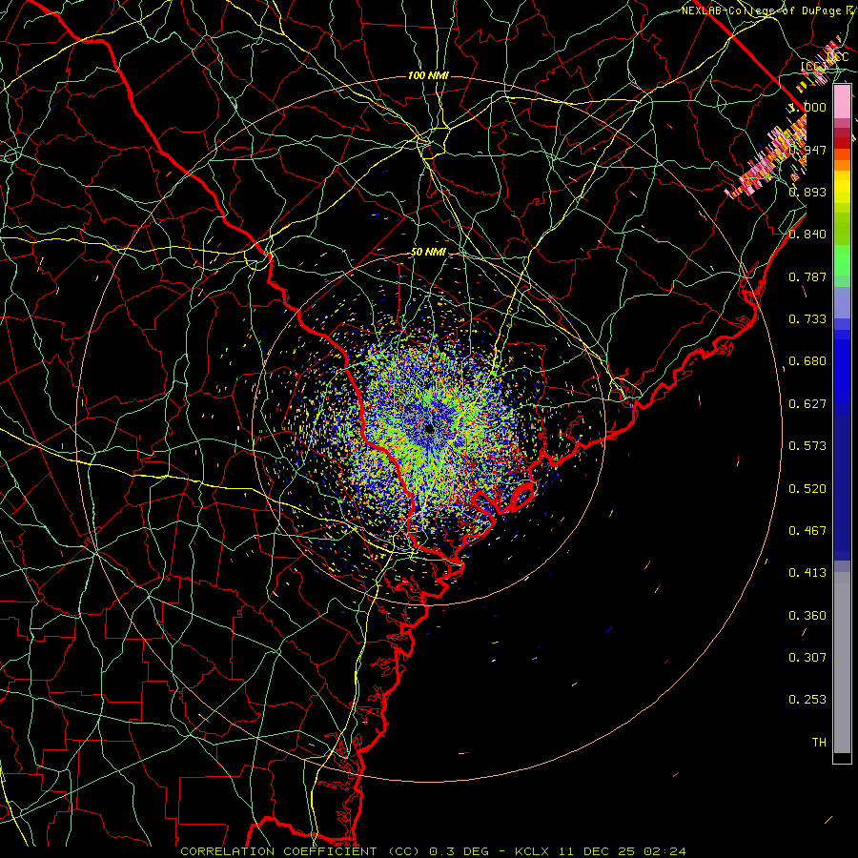Click the pink swatch at legend top
The height and width of the screenshot is (858, 858).
842,102
